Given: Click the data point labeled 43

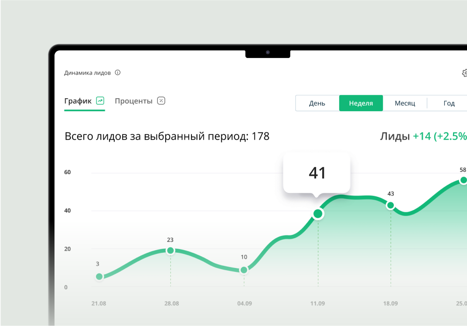Looking at the screenshot, I should 391,205.
